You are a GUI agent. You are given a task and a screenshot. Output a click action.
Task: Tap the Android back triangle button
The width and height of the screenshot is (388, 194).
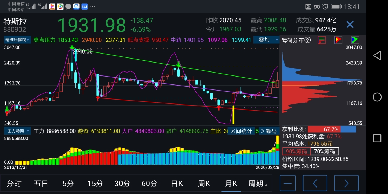click(x=377, y=55)
